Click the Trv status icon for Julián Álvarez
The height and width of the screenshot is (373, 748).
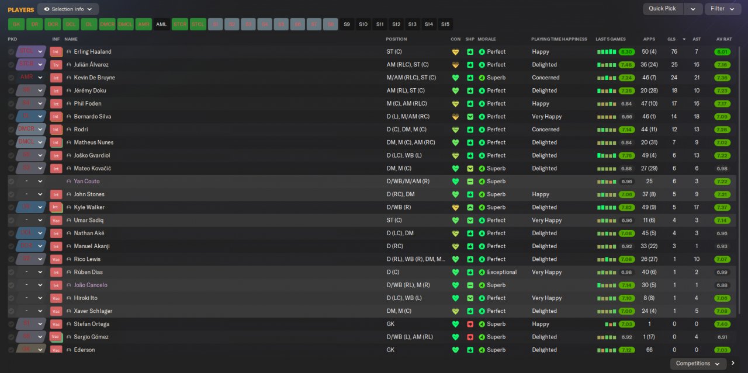point(56,65)
